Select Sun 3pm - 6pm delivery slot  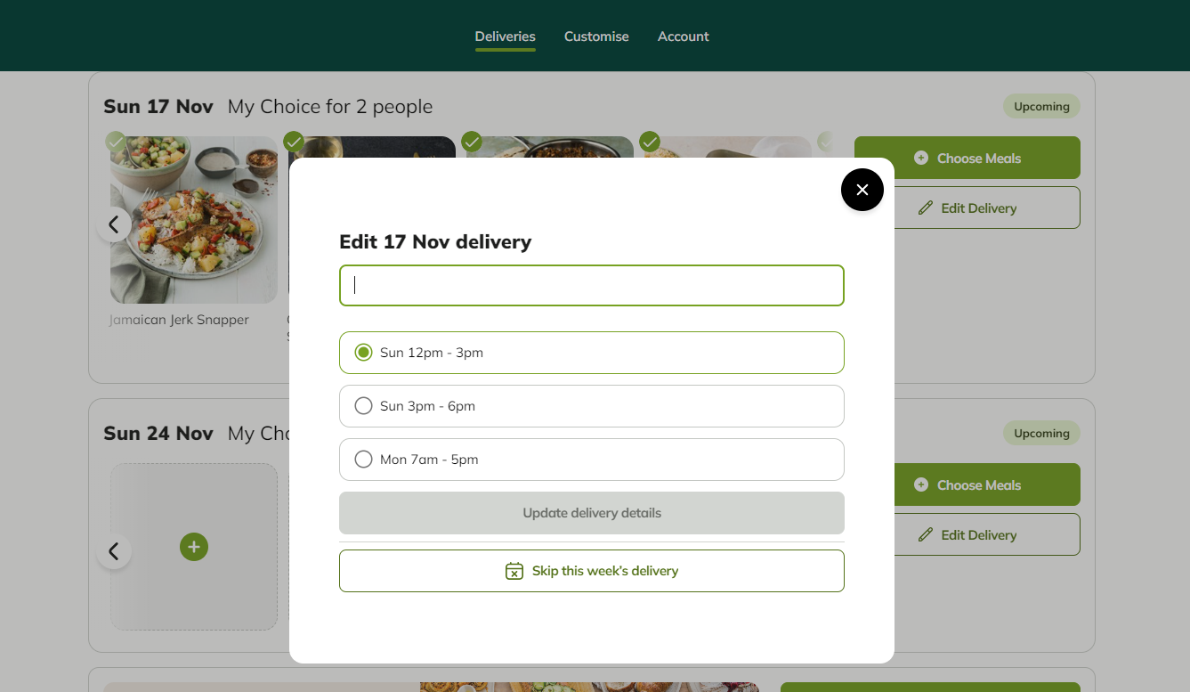coord(591,406)
